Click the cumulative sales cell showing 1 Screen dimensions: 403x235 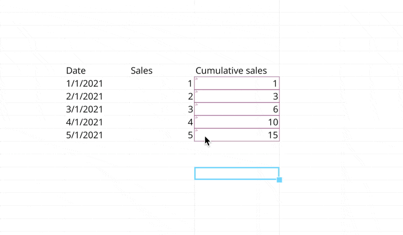click(x=237, y=83)
